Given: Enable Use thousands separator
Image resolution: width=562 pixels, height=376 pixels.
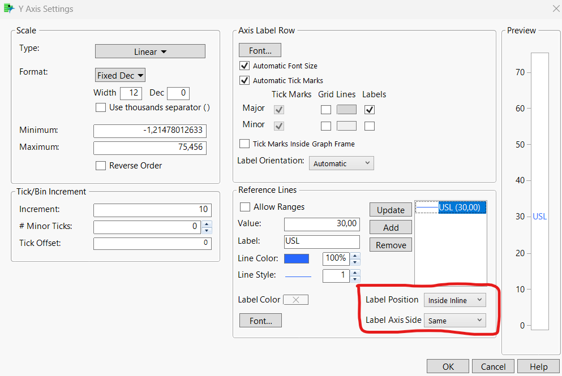Looking at the screenshot, I should tap(101, 107).
